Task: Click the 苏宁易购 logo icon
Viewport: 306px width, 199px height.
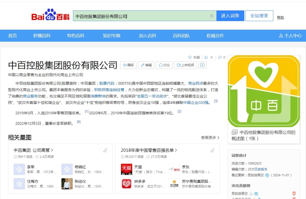Action: click(174, 184)
